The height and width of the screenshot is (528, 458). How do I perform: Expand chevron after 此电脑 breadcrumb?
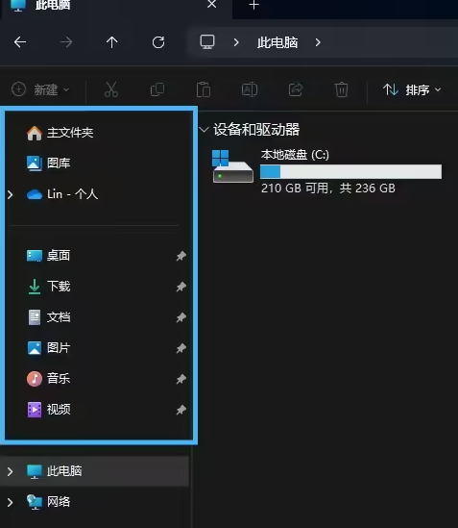[x=318, y=42]
